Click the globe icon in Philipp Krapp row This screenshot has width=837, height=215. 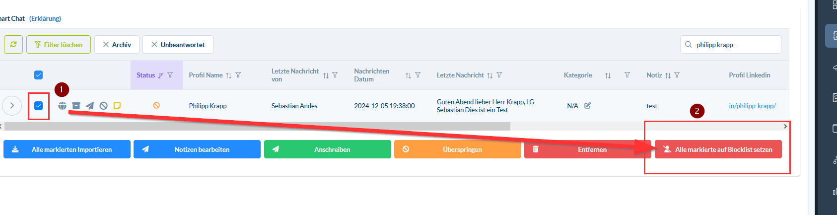coord(62,106)
